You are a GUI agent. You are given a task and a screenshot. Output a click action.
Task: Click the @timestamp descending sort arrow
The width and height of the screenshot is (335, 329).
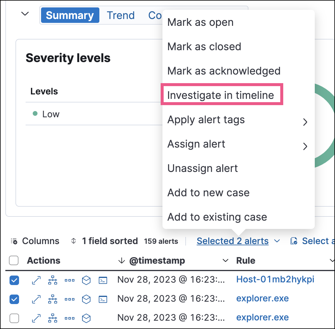point(122,260)
